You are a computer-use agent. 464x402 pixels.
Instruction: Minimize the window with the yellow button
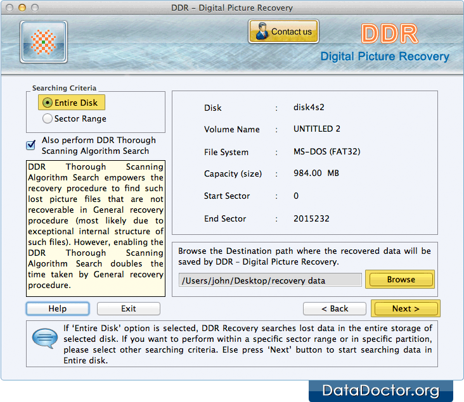pos(22,8)
